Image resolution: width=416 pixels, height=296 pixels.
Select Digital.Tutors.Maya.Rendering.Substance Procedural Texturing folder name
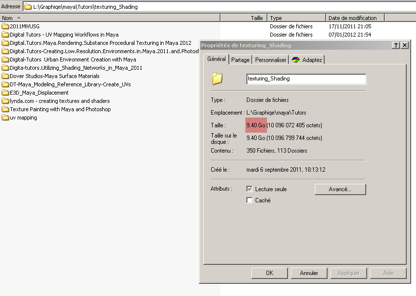click(x=101, y=43)
